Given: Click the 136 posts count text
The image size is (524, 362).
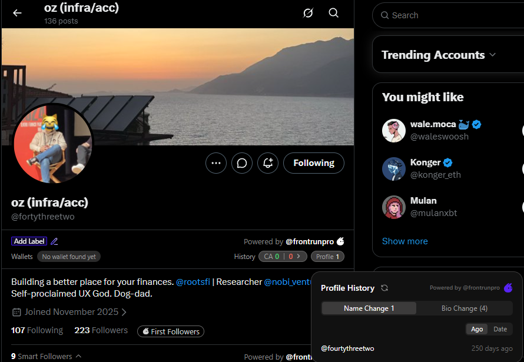Looking at the screenshot, I should pos(61,21).
